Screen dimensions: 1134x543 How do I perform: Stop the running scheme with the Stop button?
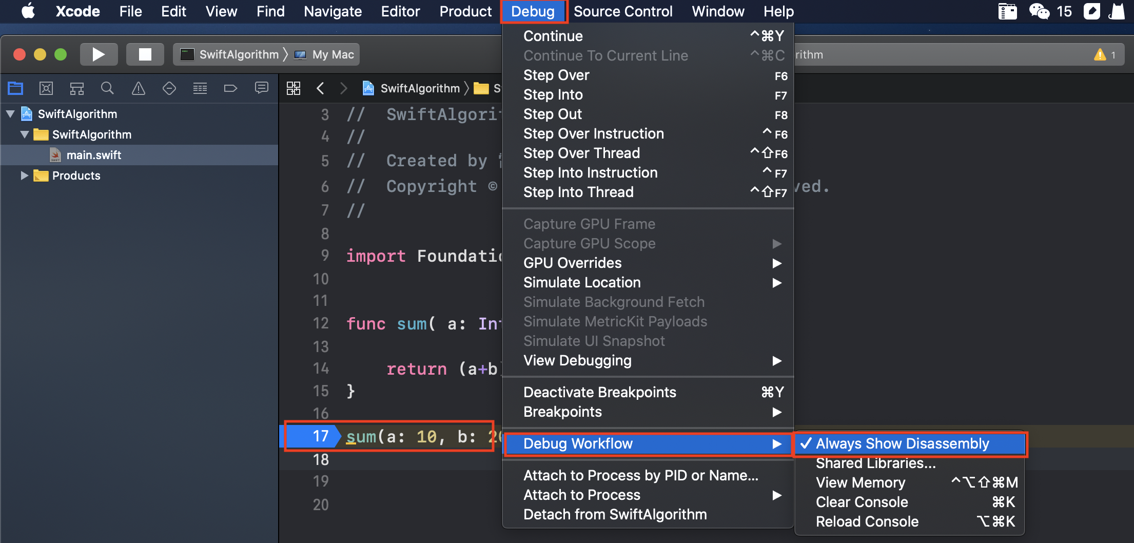145,54
